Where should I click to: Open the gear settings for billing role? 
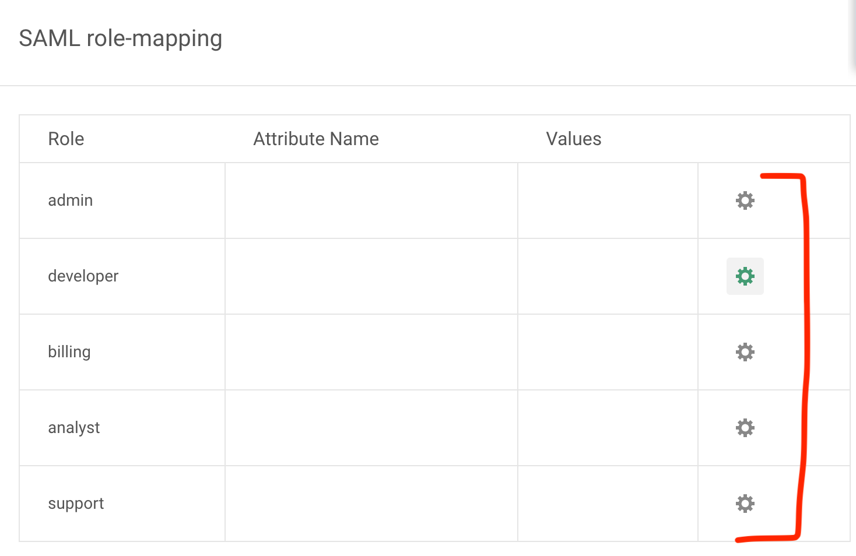click(x=745, y=352)
